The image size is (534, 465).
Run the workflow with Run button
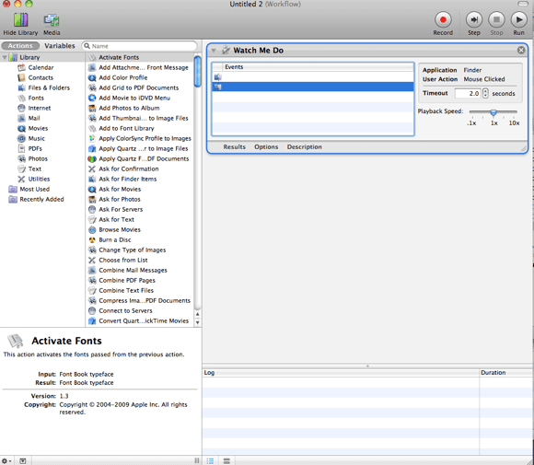[x=518, y=19]
